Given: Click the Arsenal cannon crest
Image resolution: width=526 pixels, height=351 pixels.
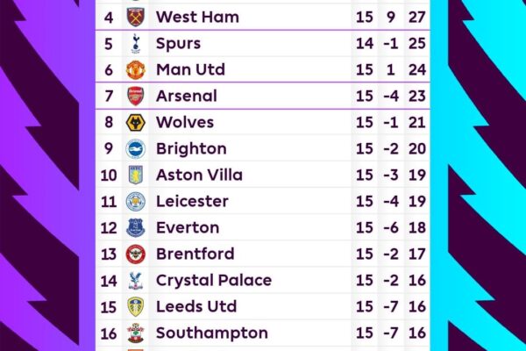Looking at the screenshot, I should [135, 96].
